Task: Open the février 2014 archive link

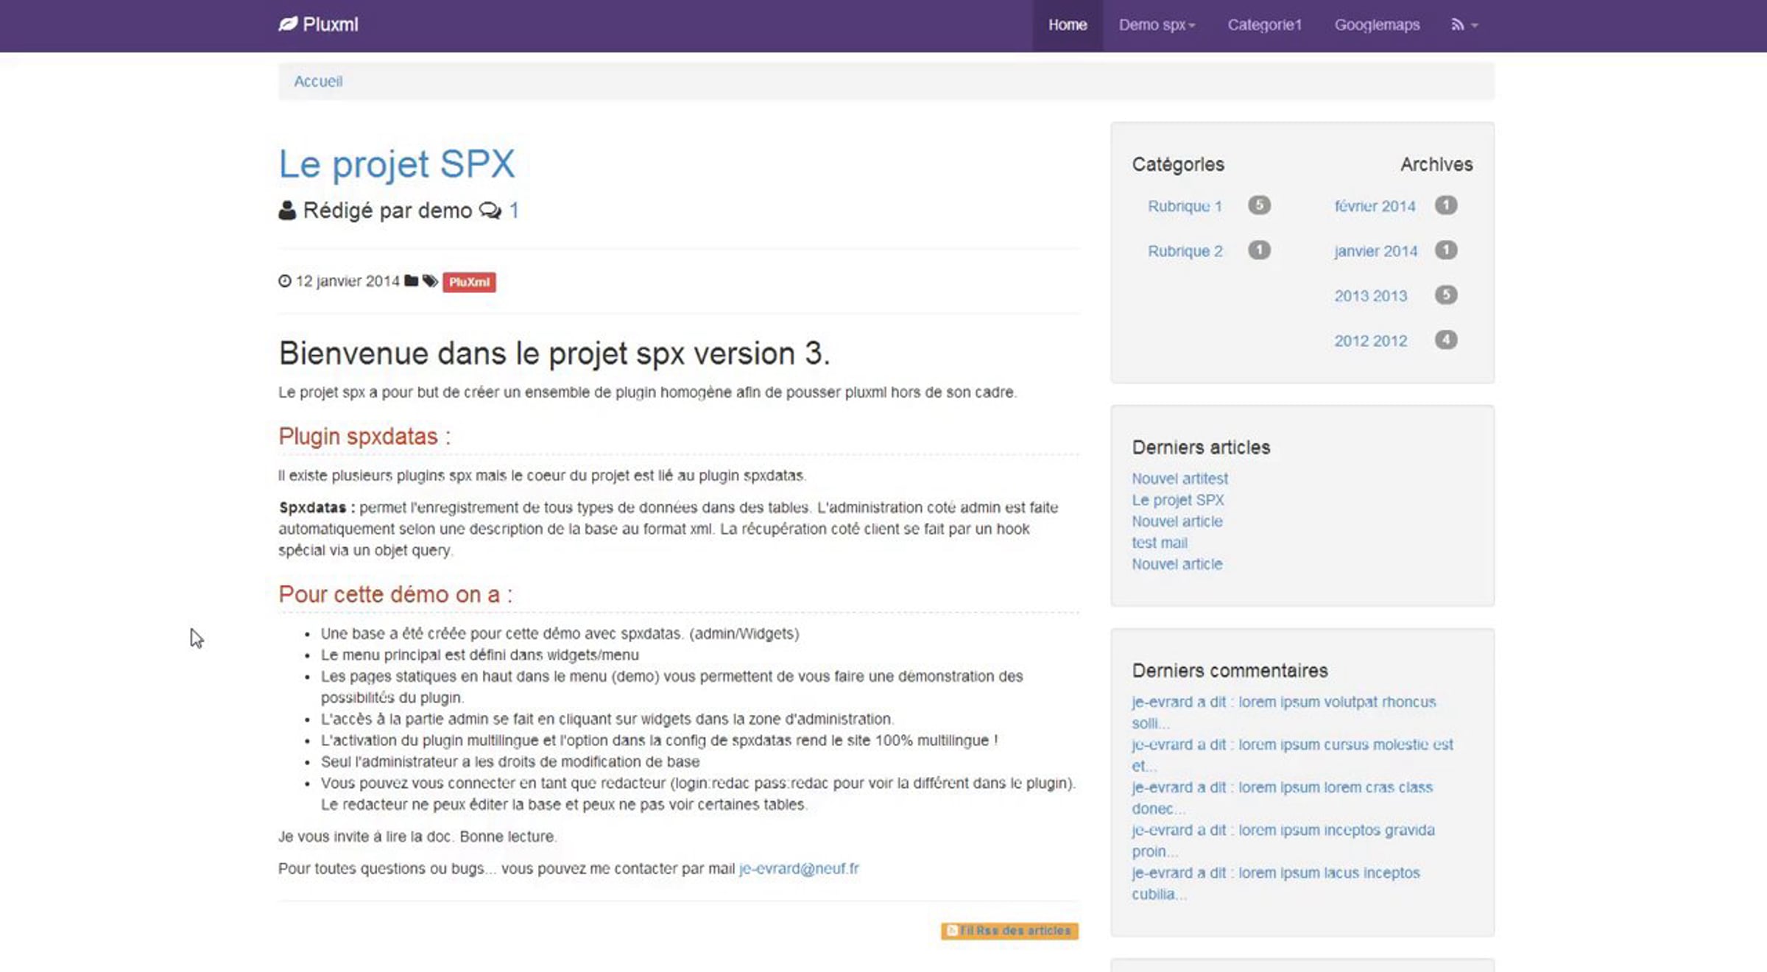Action: click(x=1375, y=206)
